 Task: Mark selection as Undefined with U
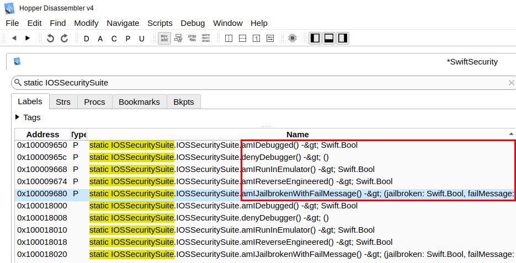pos(142,39)
